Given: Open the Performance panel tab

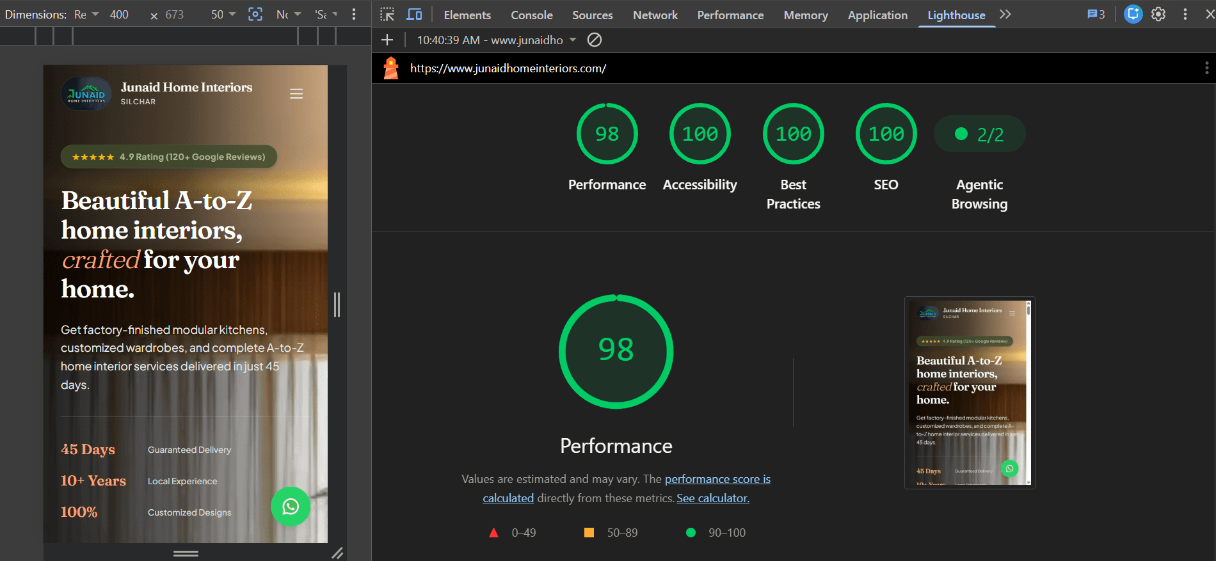Looking at the screenshot, I should [x=730, y=15].
